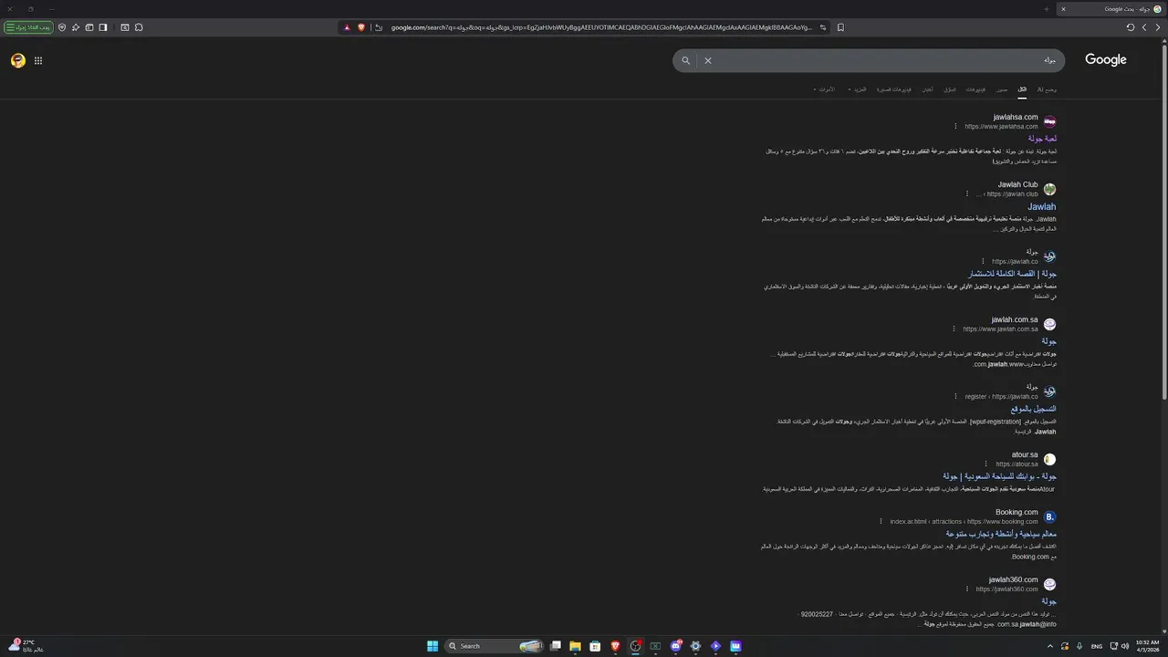
Task: Open the بوابتك للسياحة السعودية result
Action: 1000,476
